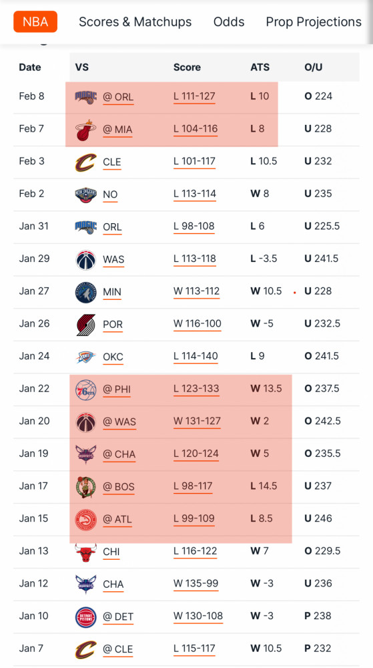Open the W 113-112 score link
This screenshot has height=668, width=373.
click(x=196, y=291)
